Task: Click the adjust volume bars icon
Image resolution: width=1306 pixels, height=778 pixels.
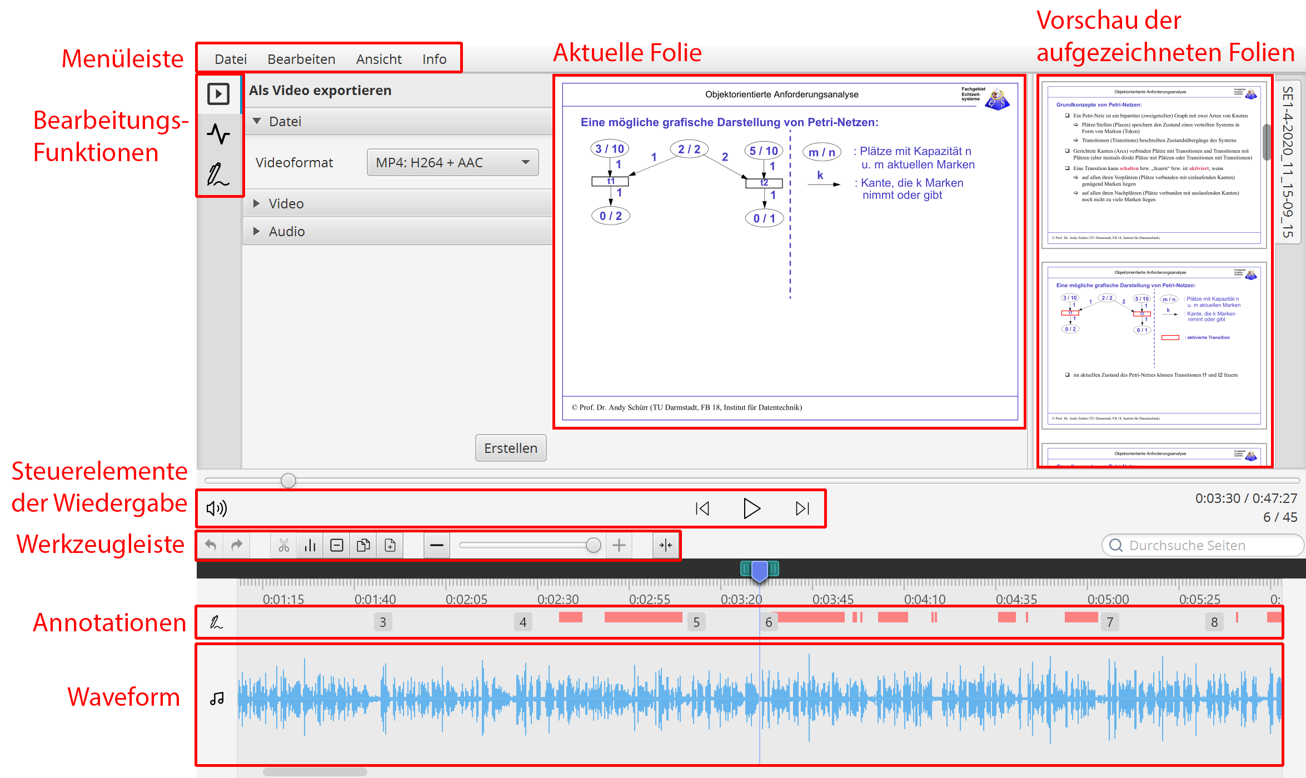Action: [x=310, y=545]
